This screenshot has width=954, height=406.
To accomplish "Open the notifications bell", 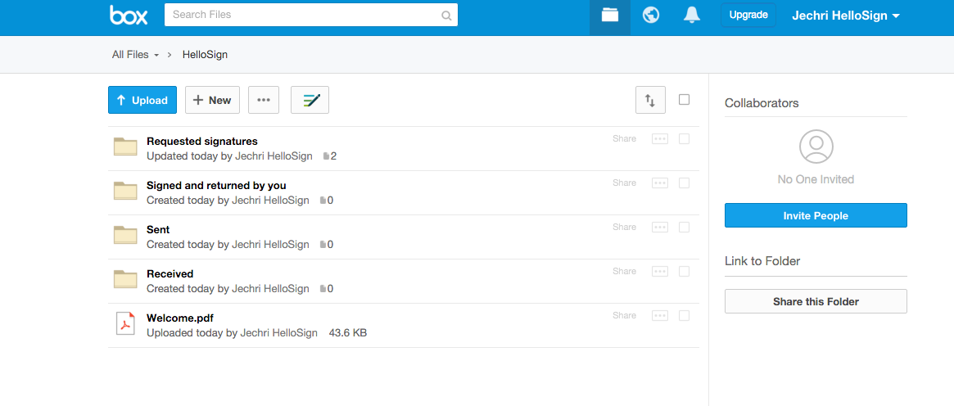I will (691, 16).
